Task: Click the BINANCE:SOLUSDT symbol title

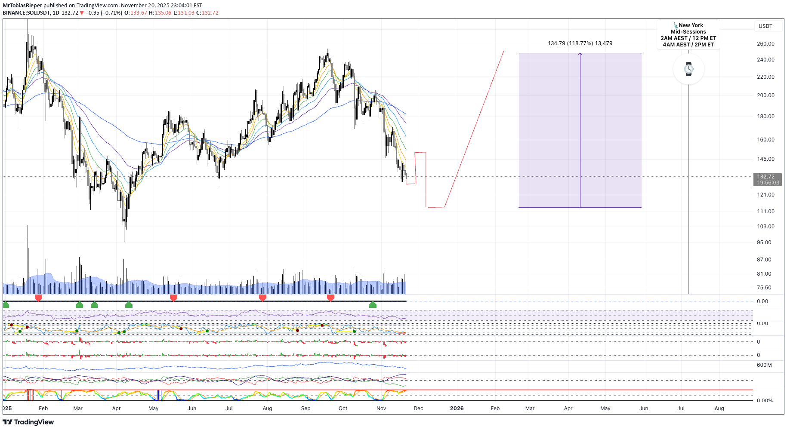Action: tap(26, 13)
